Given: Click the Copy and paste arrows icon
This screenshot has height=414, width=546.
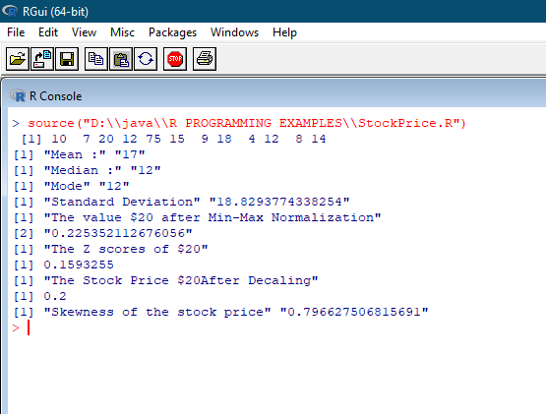Looking at the screenshot, I should pyautogui.click(x=146, y=59).
